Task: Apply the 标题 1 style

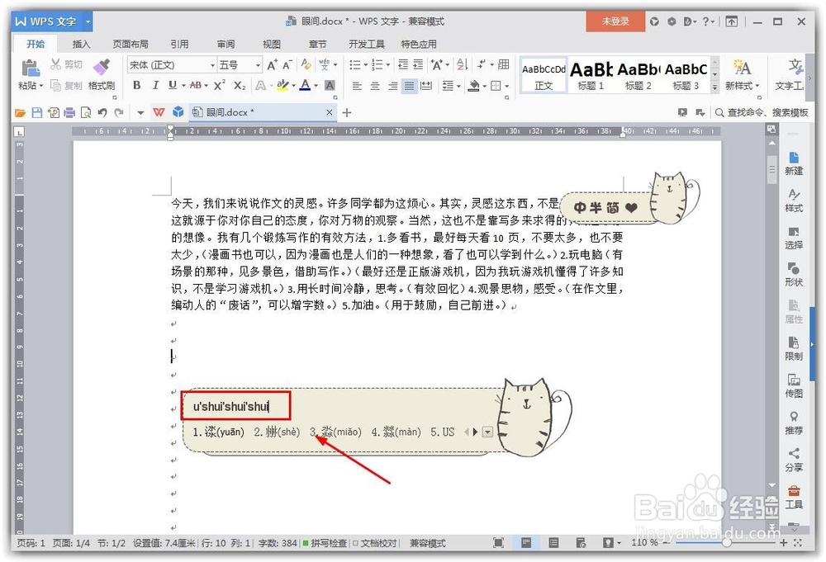Action: [590, 74]
